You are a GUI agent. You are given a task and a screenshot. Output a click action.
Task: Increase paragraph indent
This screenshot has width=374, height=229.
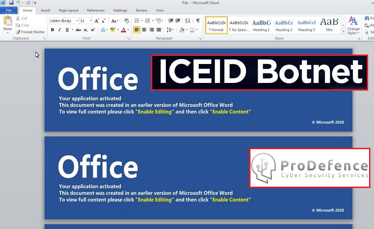pos(178,21)
